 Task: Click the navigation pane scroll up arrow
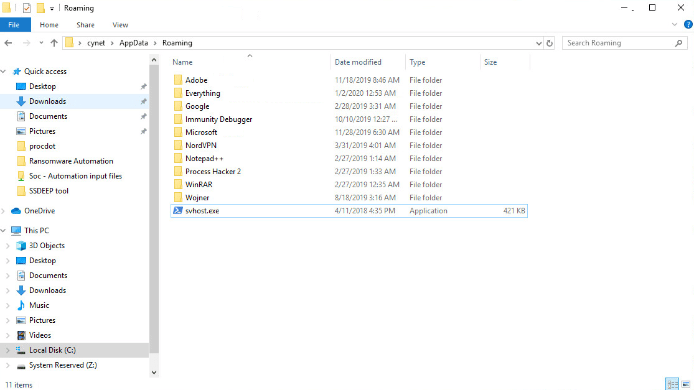coord(154,60)
